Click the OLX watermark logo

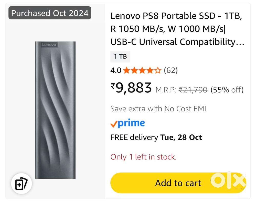click(228, 180)
